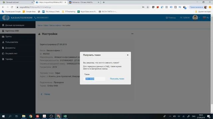Click the browser forward arrow

tap(7, 7)
